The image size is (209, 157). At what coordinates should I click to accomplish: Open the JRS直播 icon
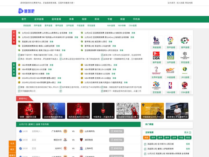[x=185, y=71]
